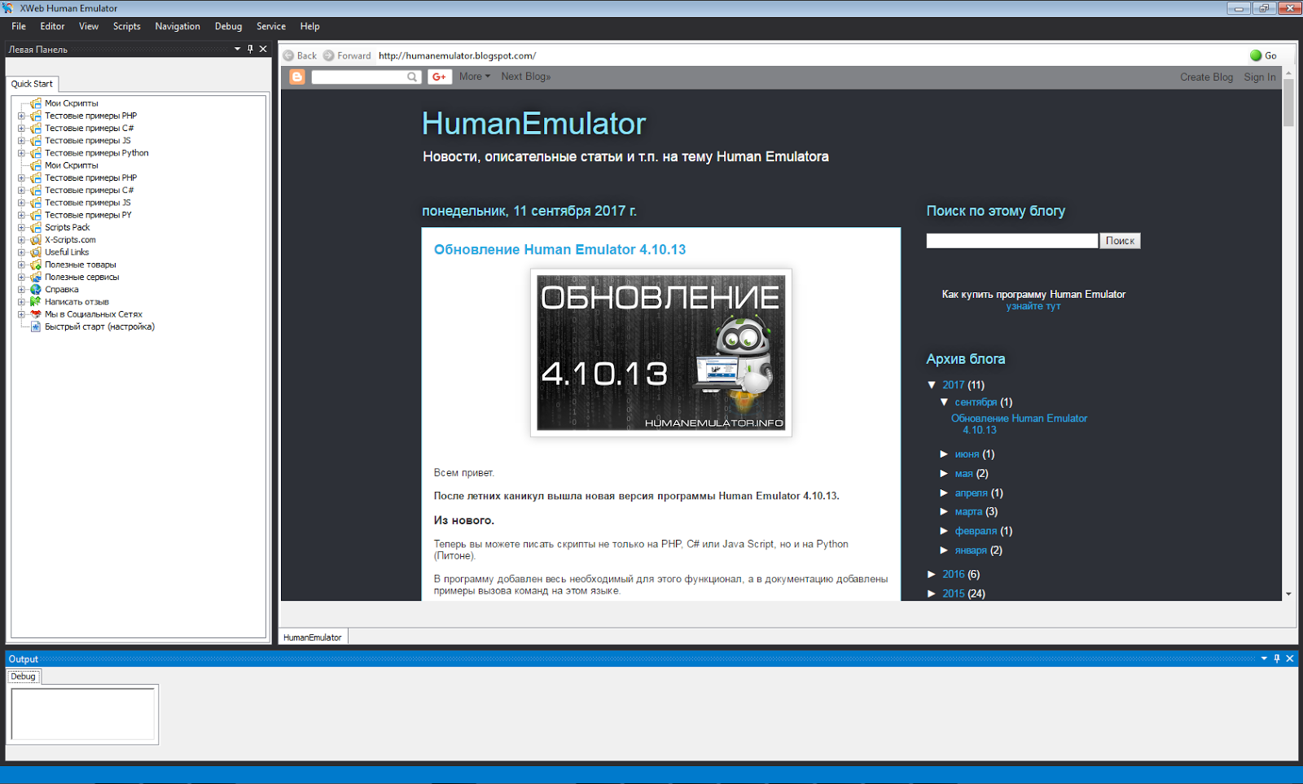
Task: Expand the Справка tree node
Action: coord(22,289)
